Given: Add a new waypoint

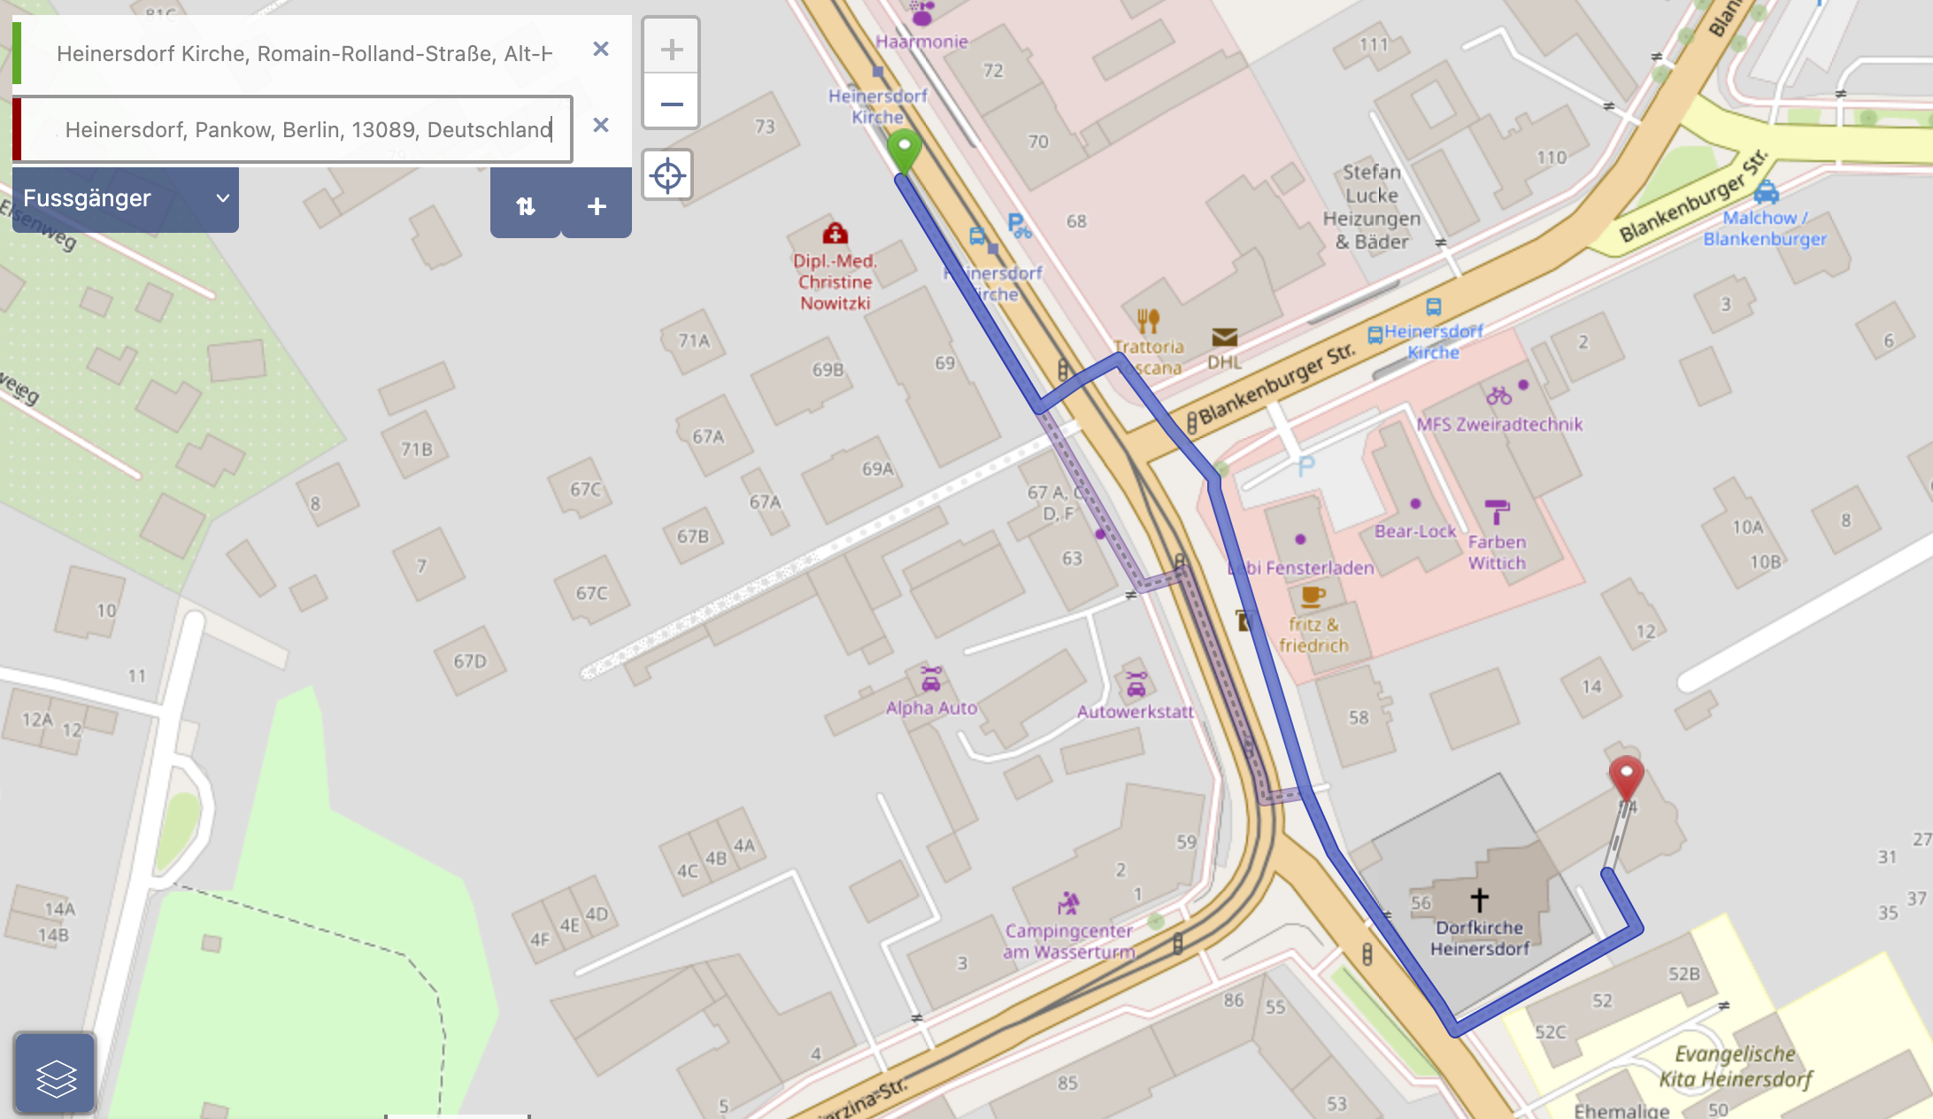Looking at the screenshot, I should (597, 205).
